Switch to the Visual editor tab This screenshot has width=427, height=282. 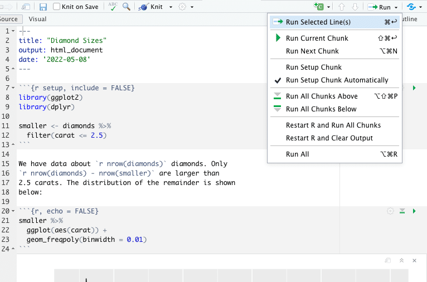pos(37,19)
